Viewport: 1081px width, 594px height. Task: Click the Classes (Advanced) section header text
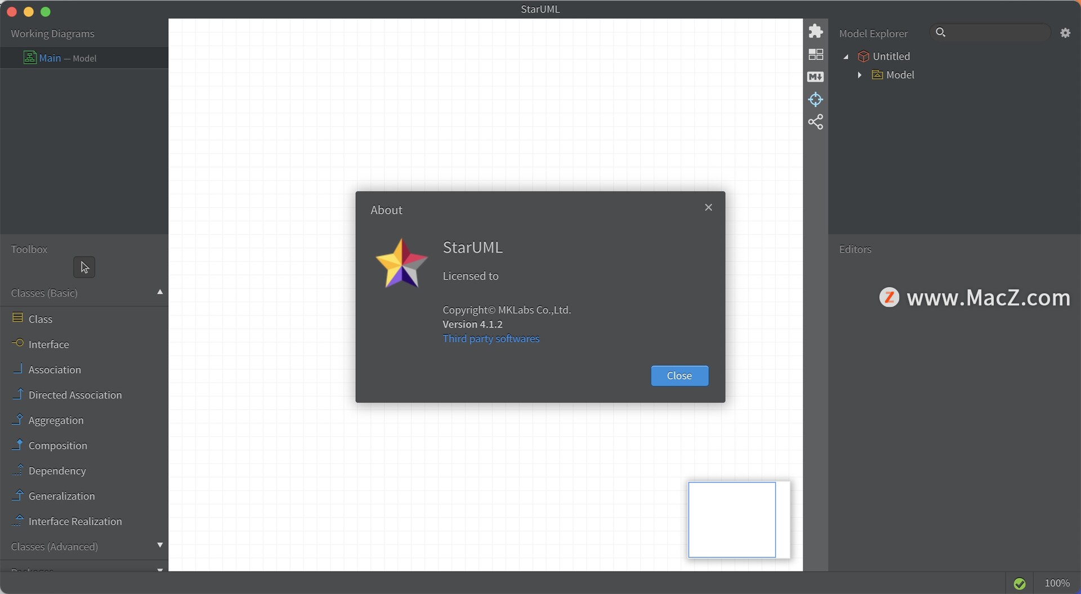click(x=55, y=547)
